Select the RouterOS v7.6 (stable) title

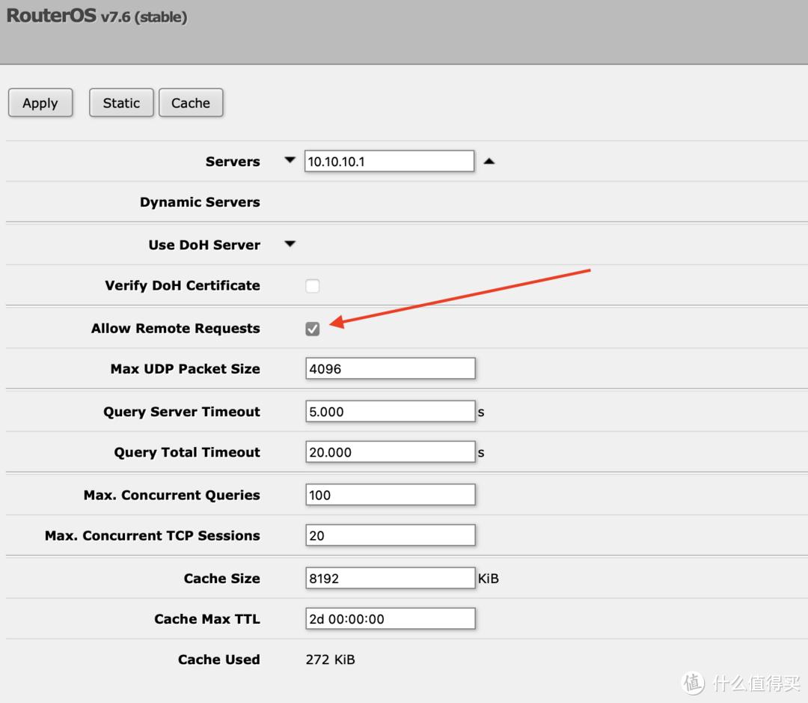[x=97, y=16]
